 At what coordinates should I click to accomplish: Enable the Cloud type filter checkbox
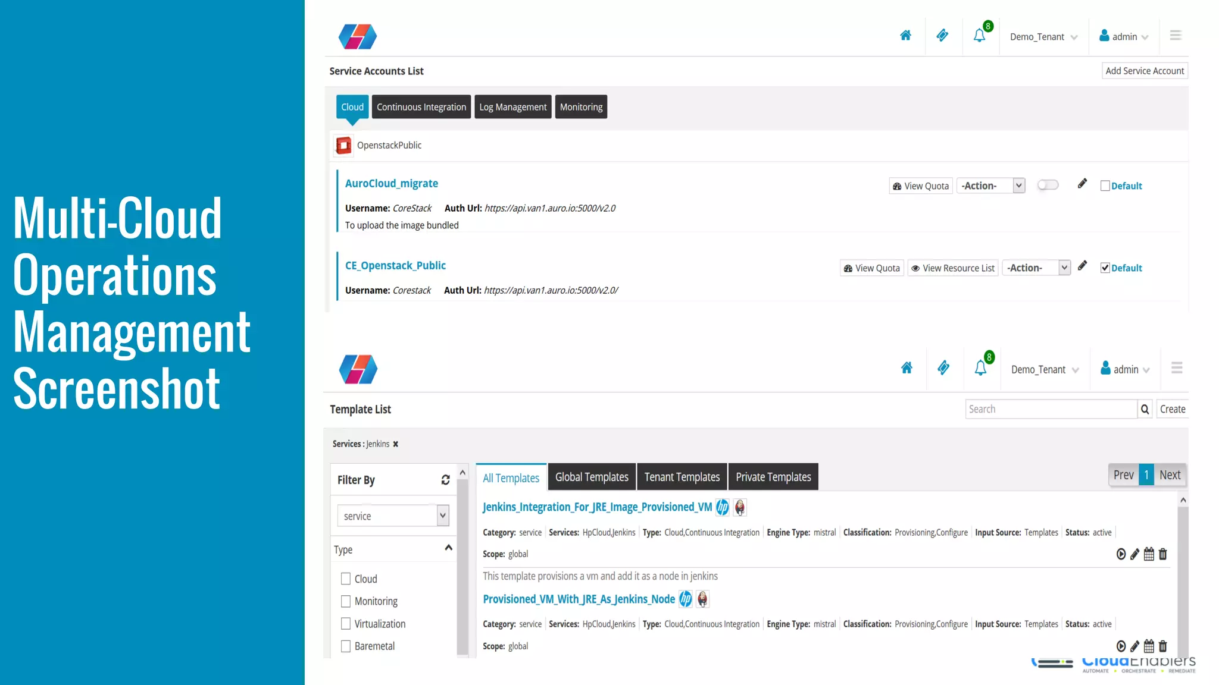pyautogui.click(x=346, y=579)
